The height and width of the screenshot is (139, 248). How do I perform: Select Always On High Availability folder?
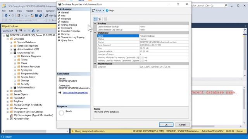pos(28,105)
